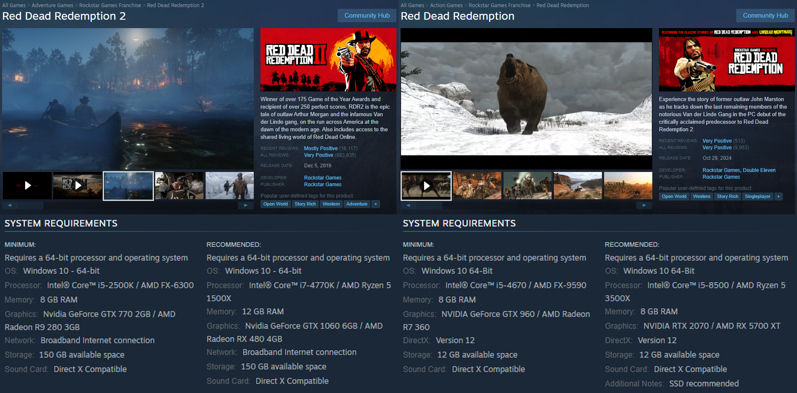This screenshot has height=393, width=797.
Task: Open Rockstar Games Franchise breadcrumb on RDR page
Action: pyautogui.click(x=500, y=5)
